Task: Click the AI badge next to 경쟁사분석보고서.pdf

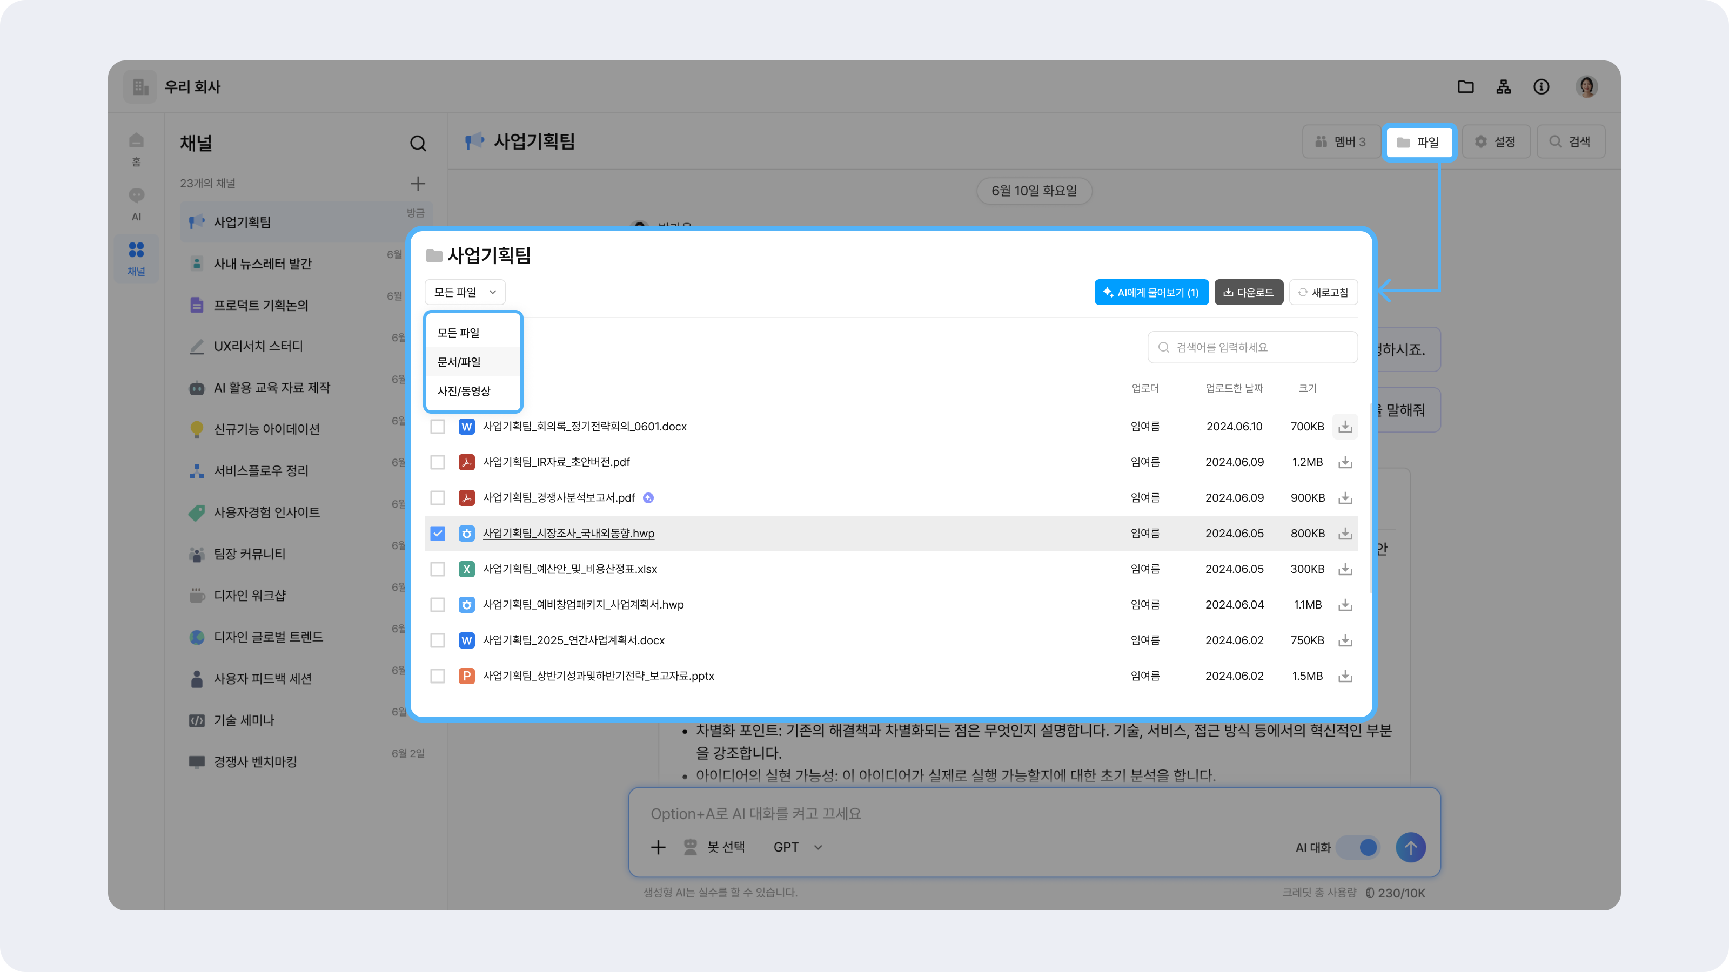Action: coord(648,498)
